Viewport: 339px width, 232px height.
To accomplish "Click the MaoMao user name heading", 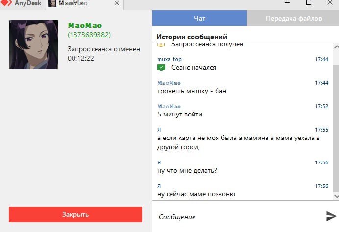I will tap(85, 25).
